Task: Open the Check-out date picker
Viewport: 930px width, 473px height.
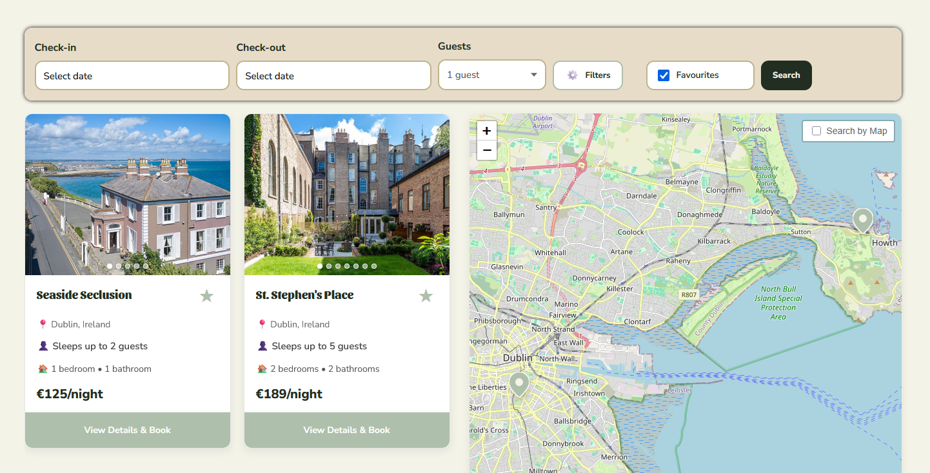Action: pyautogui.click(x=333, y=75)
